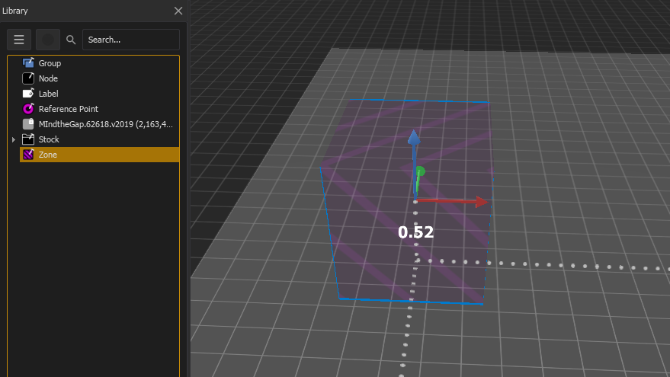Expand the Stock tree node arrow

(13, 139)
